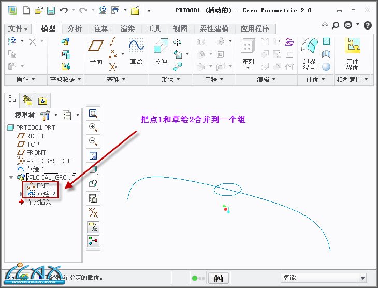
Task: Click the Save icon in quick access toolbar
Action: point(51,10)
